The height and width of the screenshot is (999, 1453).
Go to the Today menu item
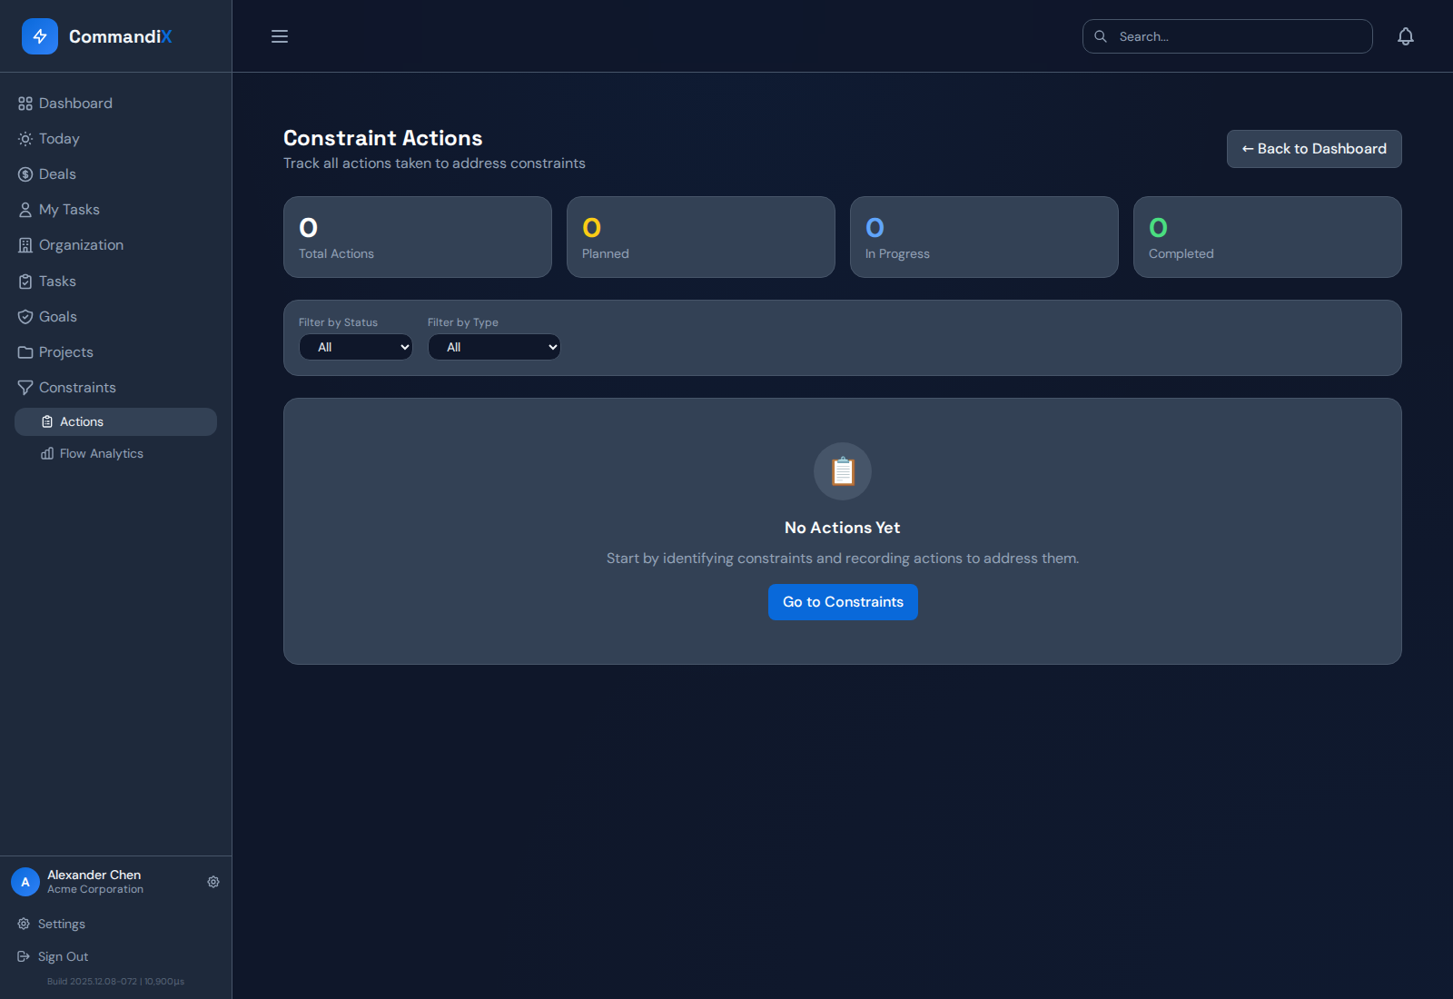click(115, 139)
